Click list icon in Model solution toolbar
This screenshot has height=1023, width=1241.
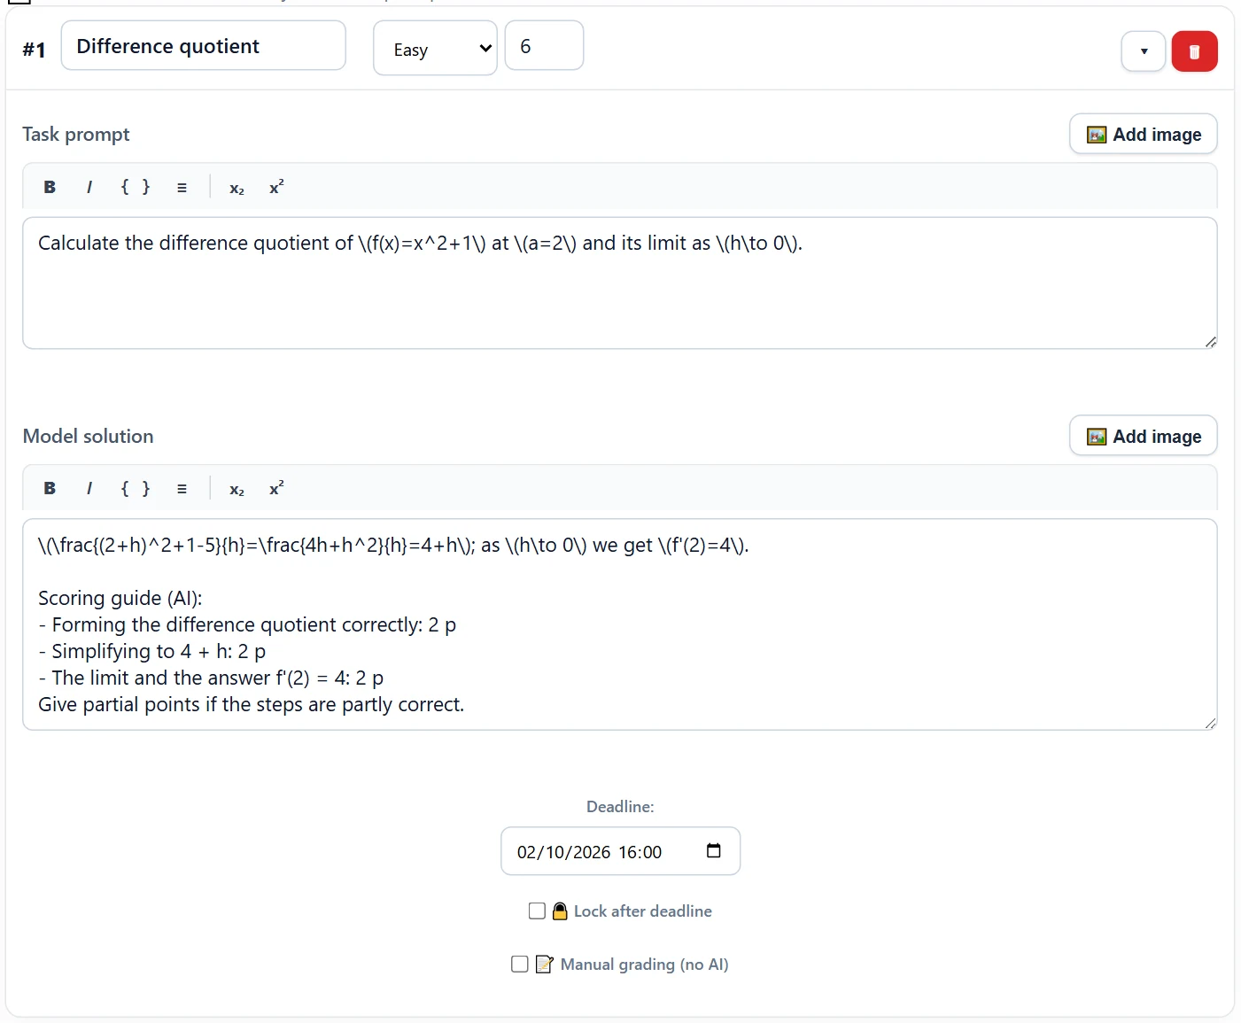point(182,488)
